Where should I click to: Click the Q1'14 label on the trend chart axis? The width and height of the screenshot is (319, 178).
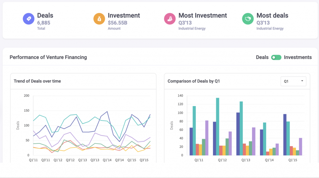[107, 160]
